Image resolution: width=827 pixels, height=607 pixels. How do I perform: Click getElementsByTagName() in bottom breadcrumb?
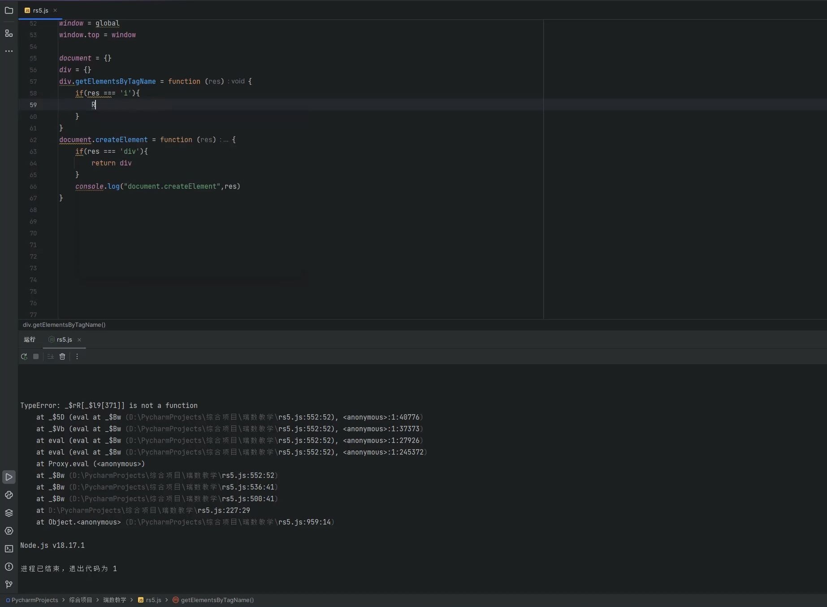(213, 600)
